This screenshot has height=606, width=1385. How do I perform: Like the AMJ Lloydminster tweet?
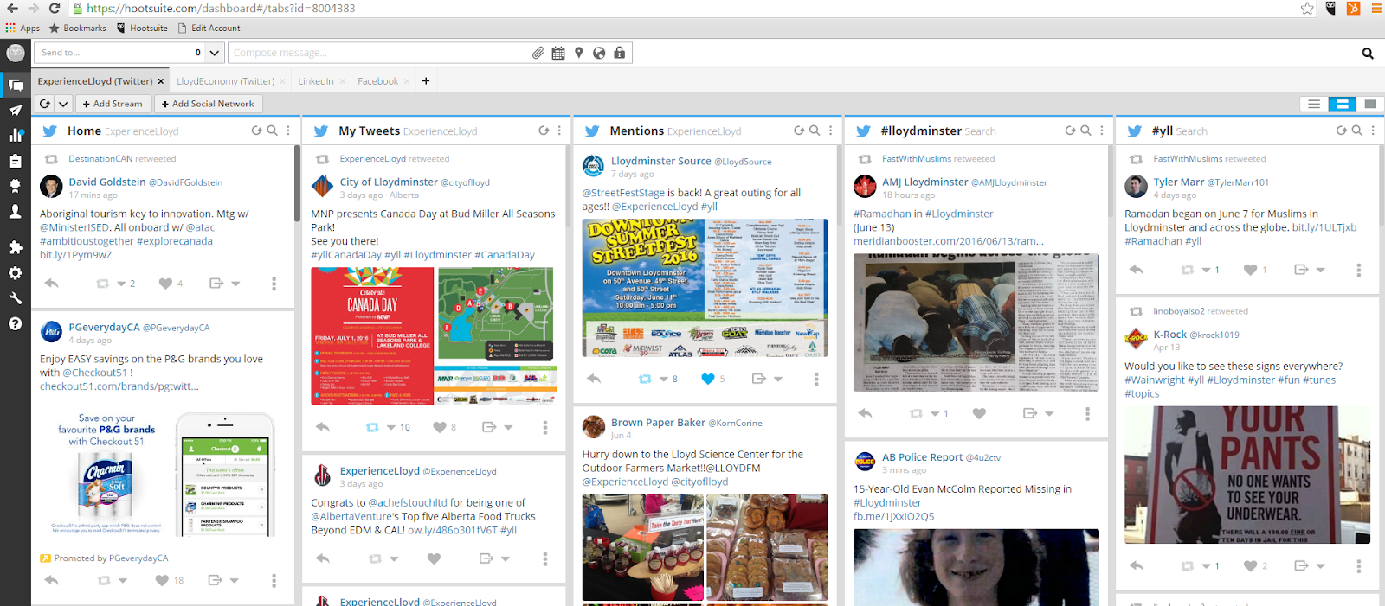click(x=979, y=413)
